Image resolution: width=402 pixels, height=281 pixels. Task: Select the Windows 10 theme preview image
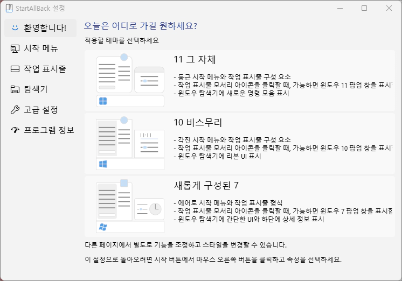[x=130, y=143]
